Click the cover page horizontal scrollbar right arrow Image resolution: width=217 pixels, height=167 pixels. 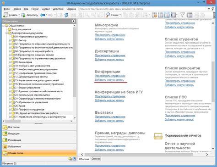[x=207, y=155]
